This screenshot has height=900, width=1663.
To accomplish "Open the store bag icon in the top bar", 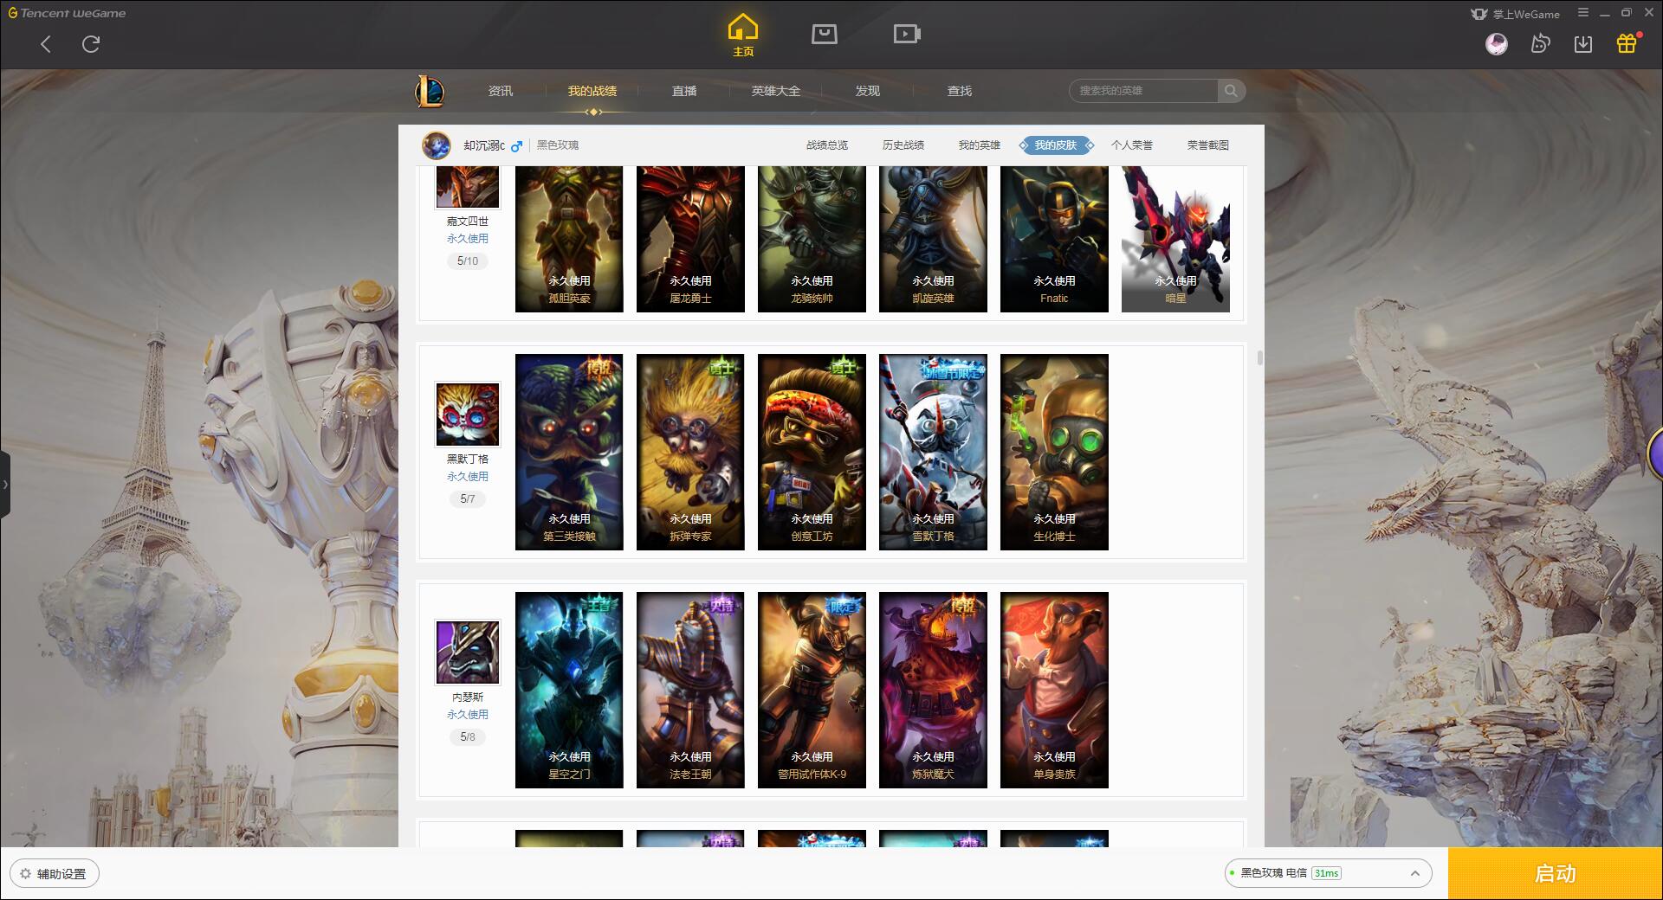I will (824, 34).
